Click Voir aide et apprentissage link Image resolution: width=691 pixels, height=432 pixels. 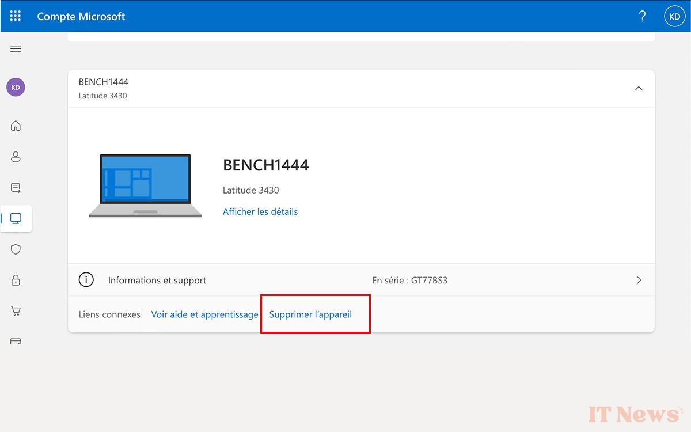click(204, 314)
